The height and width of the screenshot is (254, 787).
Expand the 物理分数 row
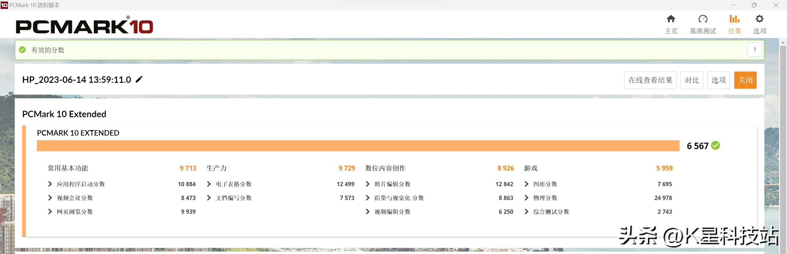[x=527, y=198]
